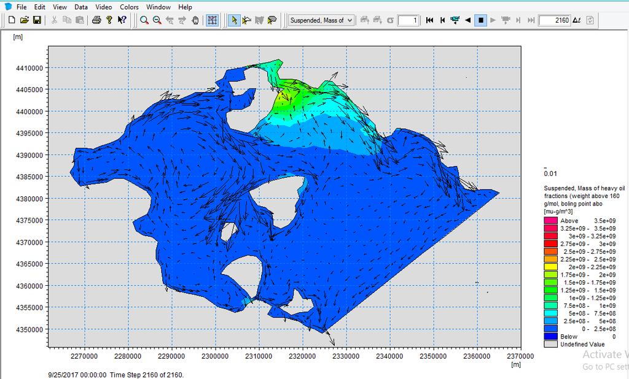Jump to the first time step

(429, 20)
